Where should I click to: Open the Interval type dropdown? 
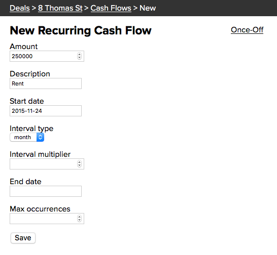point(27,137)
